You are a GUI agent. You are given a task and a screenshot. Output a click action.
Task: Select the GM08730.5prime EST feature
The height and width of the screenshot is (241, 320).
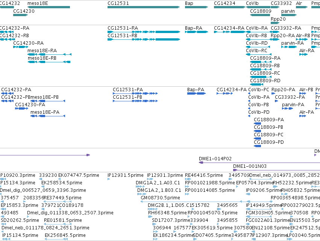point(206,202)
